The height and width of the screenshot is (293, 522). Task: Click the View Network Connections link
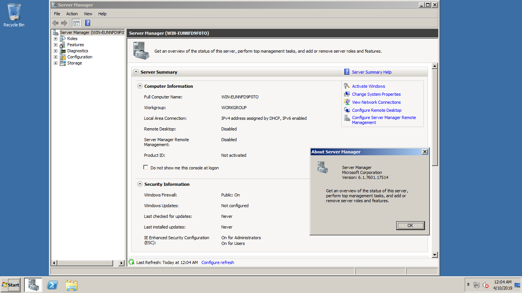376,102
